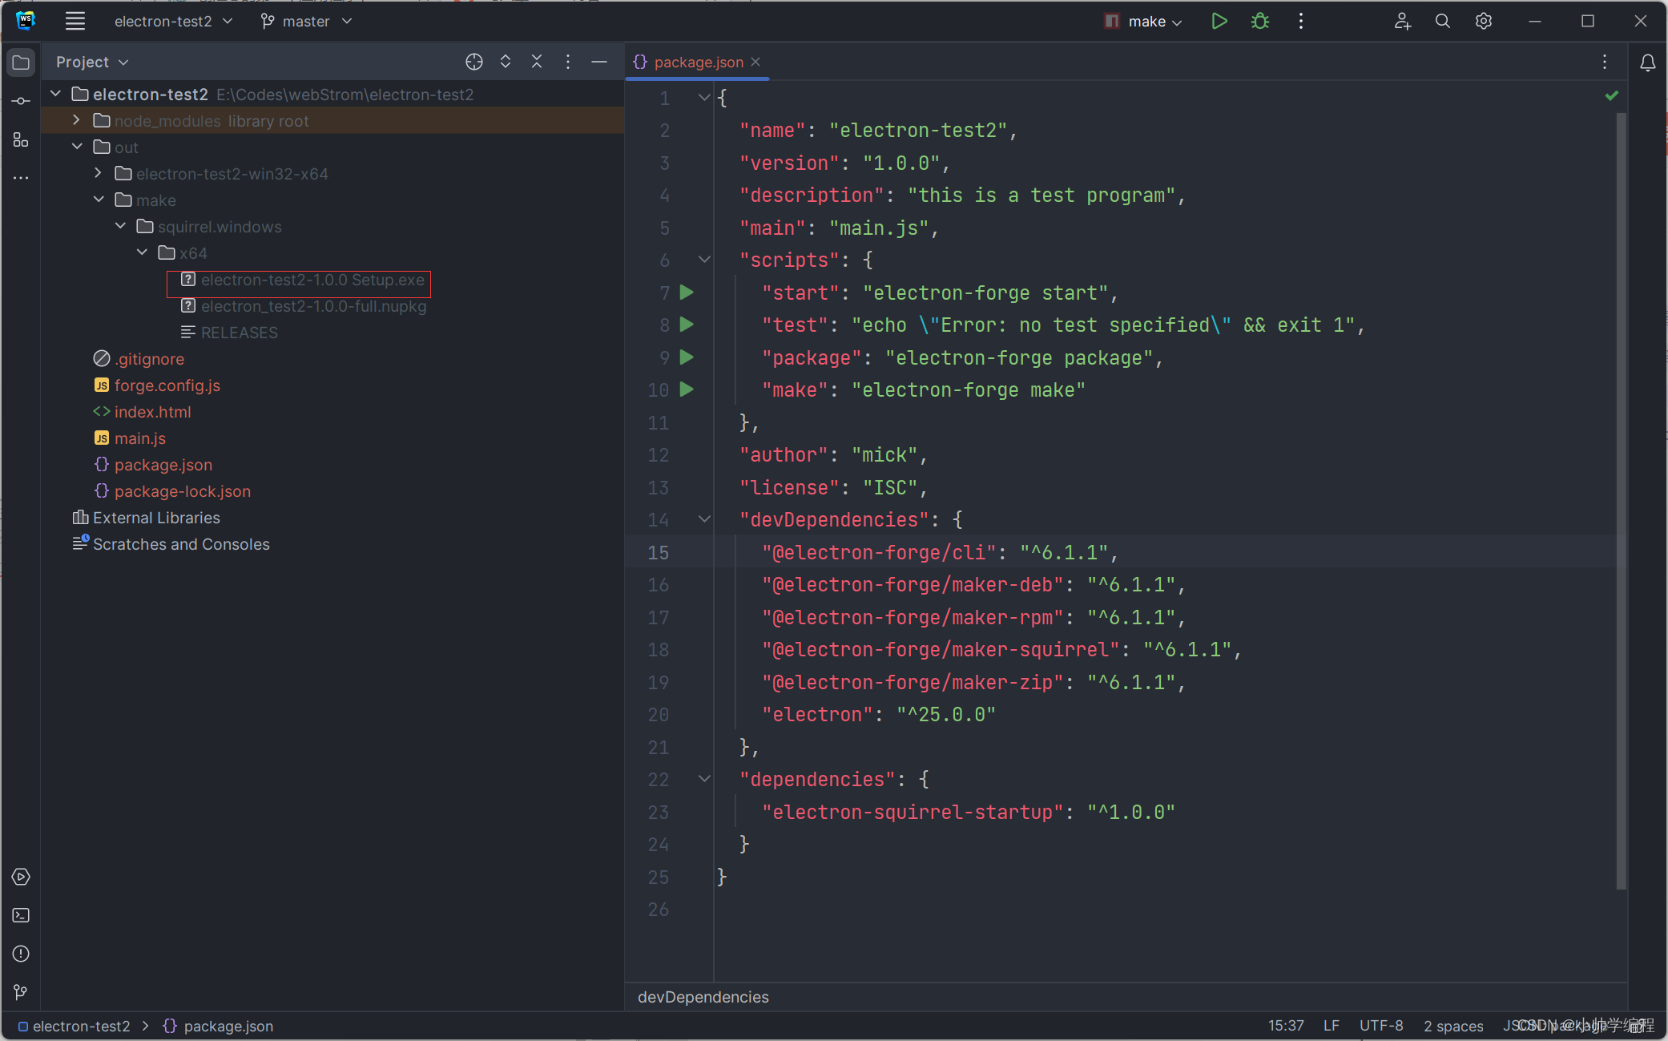Open the Problems tool window

[x=22, y=954]
